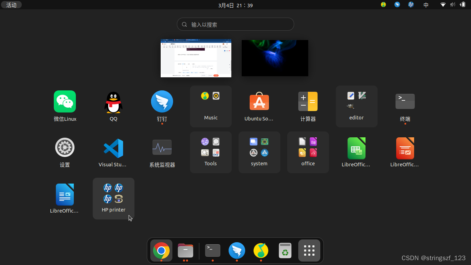Launch LibreOffice Calc green spreadsheet app
This screenshot has width=471, height=265.
pos(357,148)
